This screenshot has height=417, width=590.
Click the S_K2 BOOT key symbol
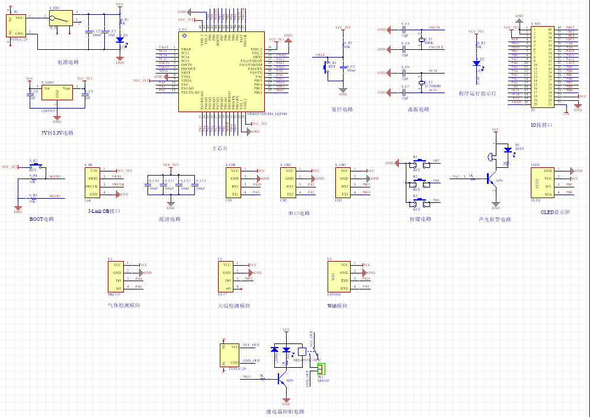click(36, 165)
